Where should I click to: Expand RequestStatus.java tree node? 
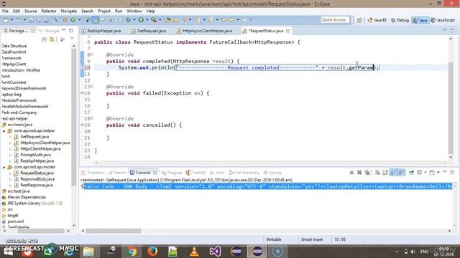pyautogui.click(x=10, y=173)
